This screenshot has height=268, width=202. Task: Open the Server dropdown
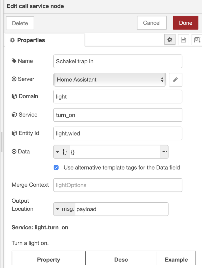[110, 80]
